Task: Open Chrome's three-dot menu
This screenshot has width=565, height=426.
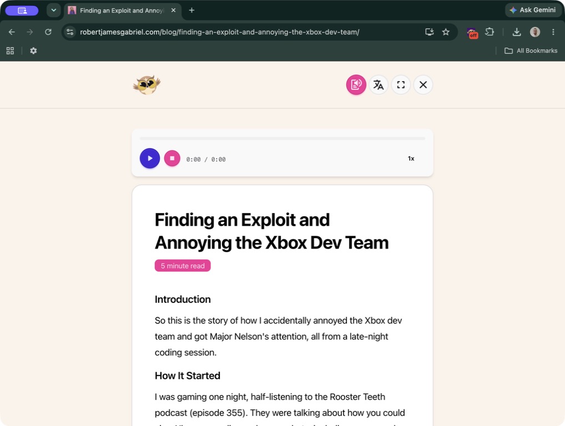Action: [x=553, y=32]
